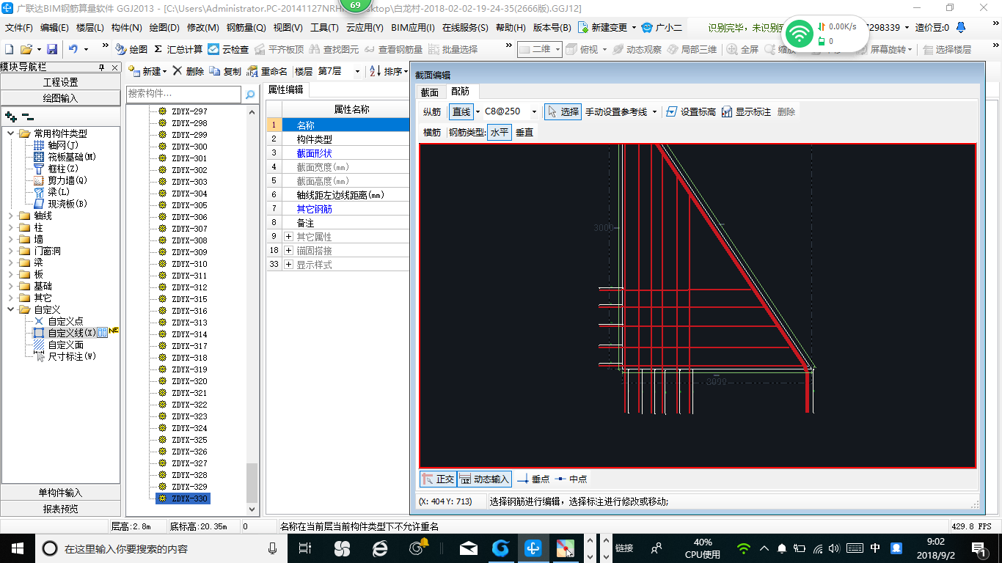Toggle 正交 orthogonal mode
This screenshot has width=1002, height=563.
438,479
